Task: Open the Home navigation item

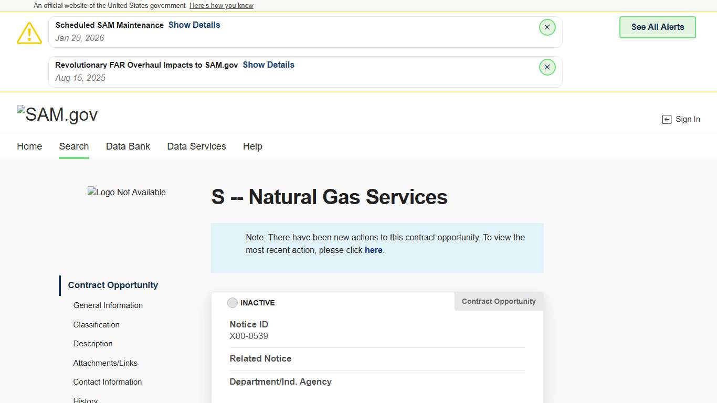Action: click(x=29, y=146)
